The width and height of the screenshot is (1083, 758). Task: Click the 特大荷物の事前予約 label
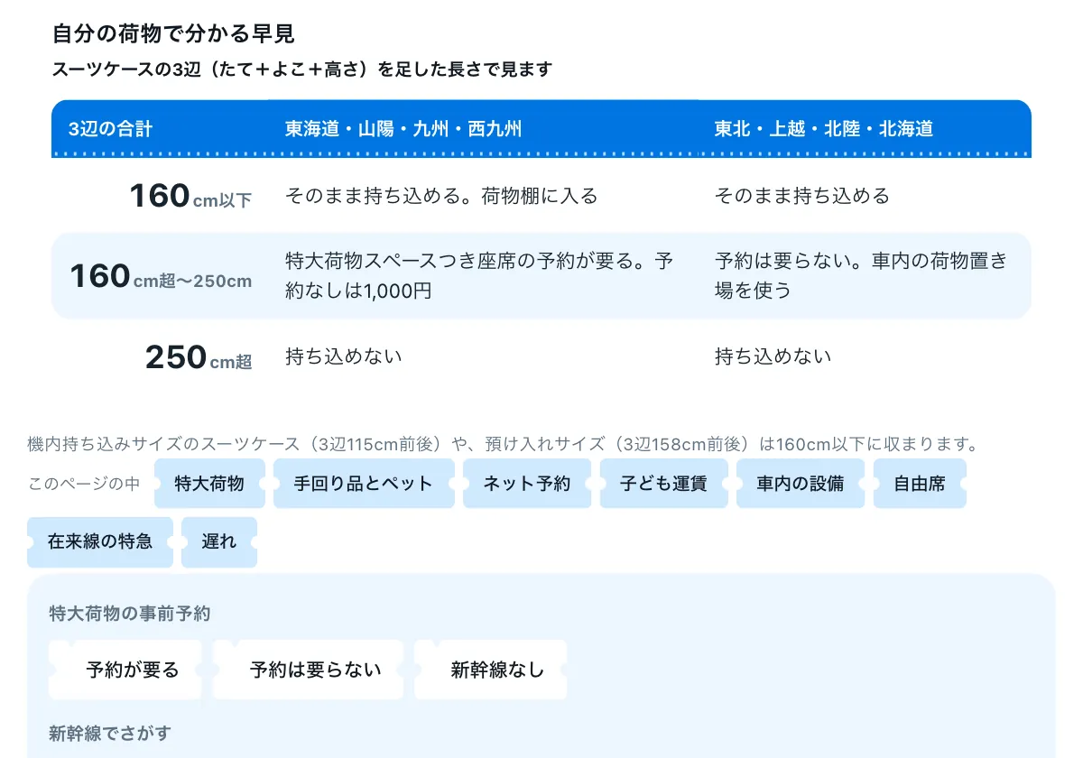click(130, 614)
